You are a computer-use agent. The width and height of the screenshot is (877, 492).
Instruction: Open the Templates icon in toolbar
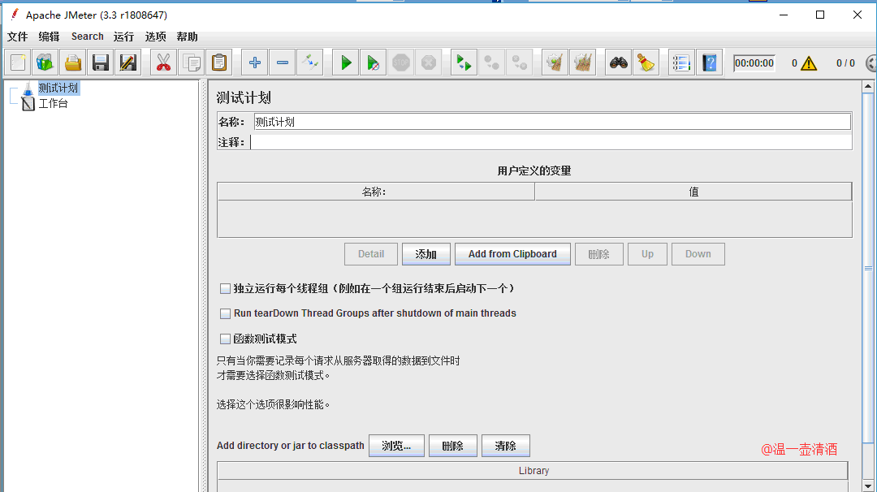coord(45,63)
